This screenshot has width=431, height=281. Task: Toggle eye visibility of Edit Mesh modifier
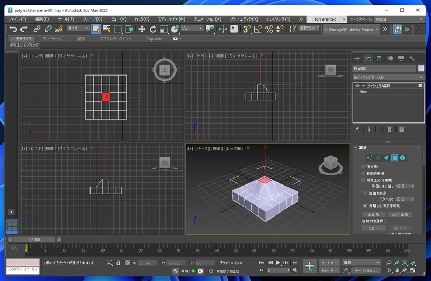coord(357,86)
